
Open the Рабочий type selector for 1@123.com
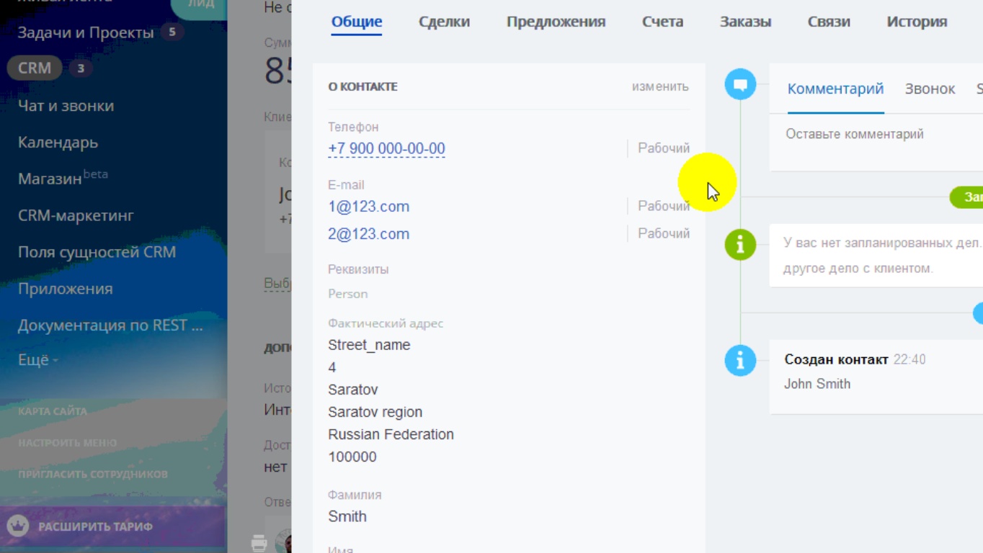(663, 206)
